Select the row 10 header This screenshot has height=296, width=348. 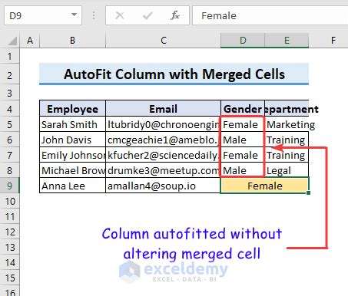pyautogui.click(x=10, y=201)
